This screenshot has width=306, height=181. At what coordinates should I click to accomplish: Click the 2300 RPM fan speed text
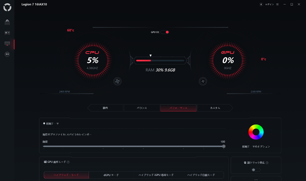point(256,92)
